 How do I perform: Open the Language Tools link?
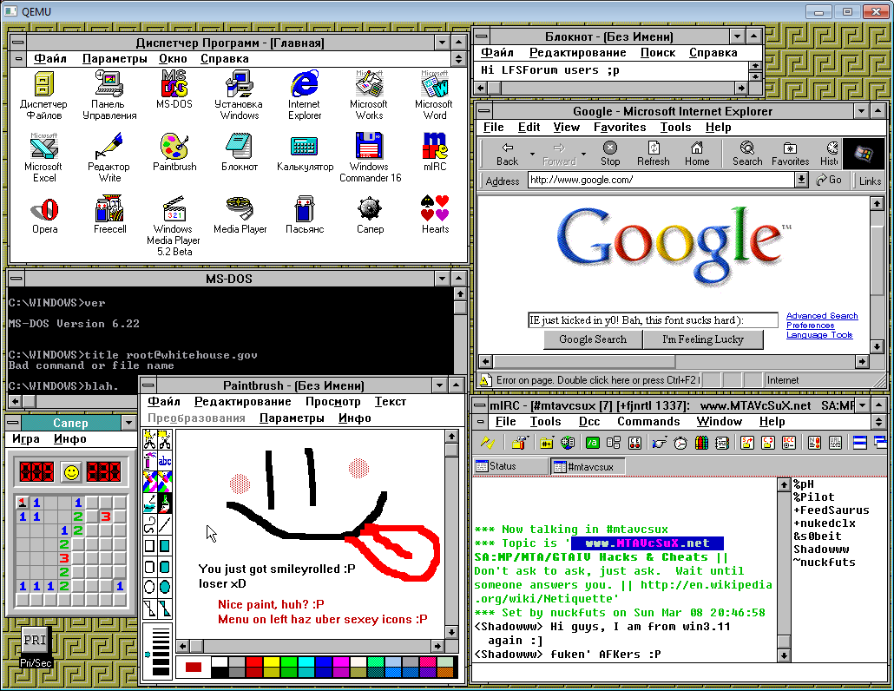click(819, 335)
